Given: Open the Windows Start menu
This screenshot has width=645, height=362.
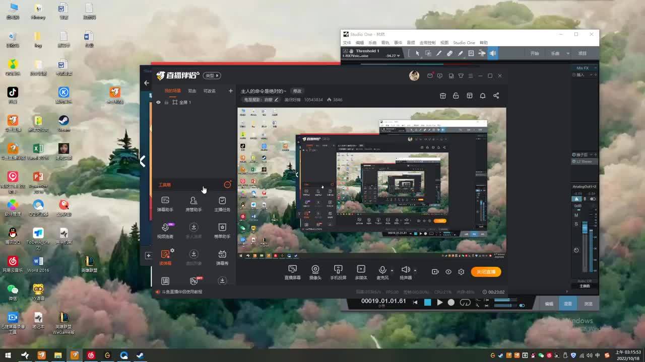Looking at the screenshot, I should pos(8,355).
